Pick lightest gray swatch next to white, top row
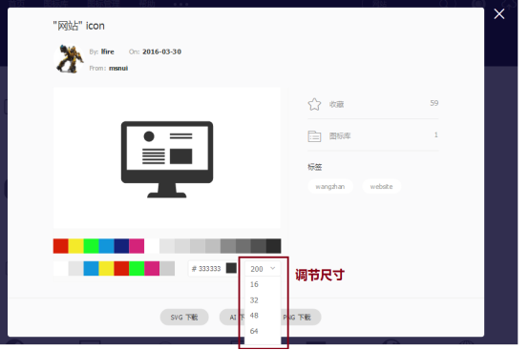 click(x=167, y=246)
